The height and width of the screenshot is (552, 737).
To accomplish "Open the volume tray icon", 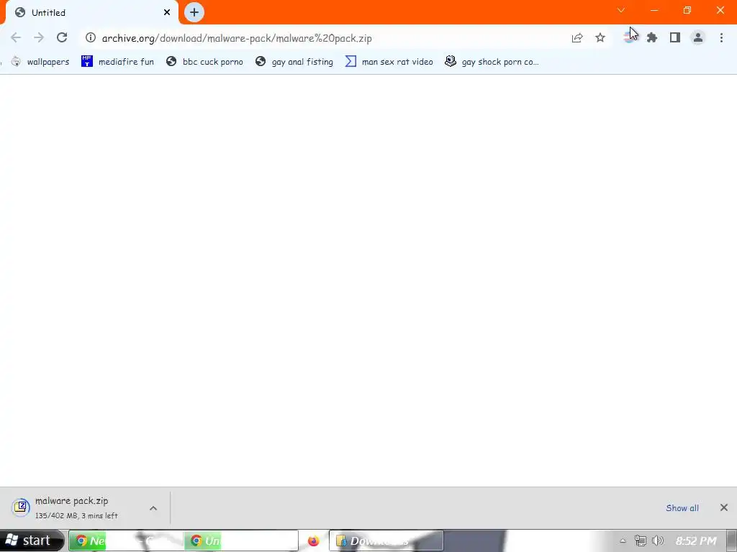I will (658, 540).
